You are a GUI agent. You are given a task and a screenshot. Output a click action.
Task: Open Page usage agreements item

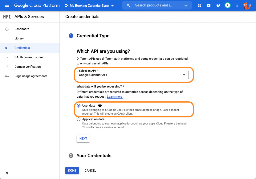pyautogui.click(x=31, y=76)
